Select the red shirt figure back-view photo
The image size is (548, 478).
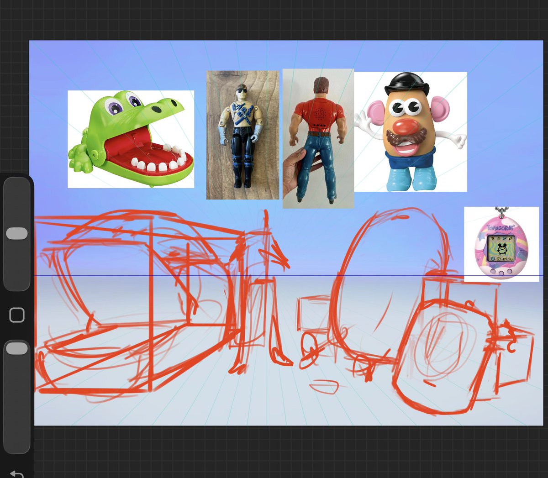pyautogui.click(x=318, y=139)
